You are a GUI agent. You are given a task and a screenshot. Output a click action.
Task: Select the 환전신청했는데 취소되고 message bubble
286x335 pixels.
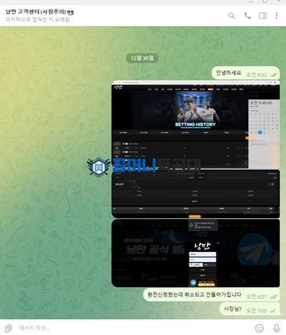[x=212, y=295]
